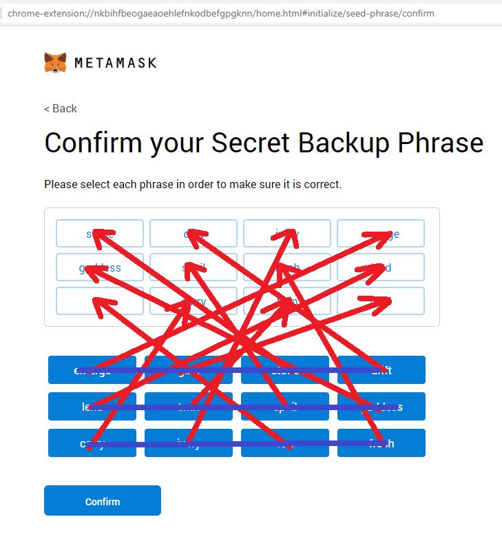The height and width of the screenshot is (537, 502).
Task: Remove outlined "goddess" from the selected phrase box
Action: [x=100, y=267]
